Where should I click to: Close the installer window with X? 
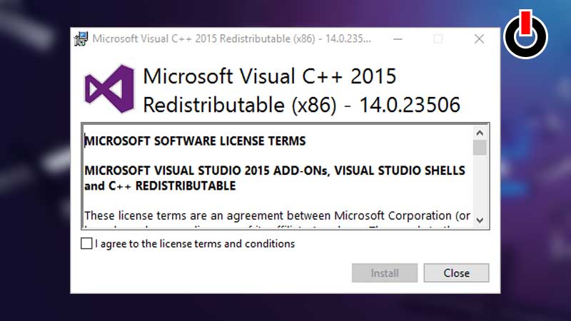point(479,39)
